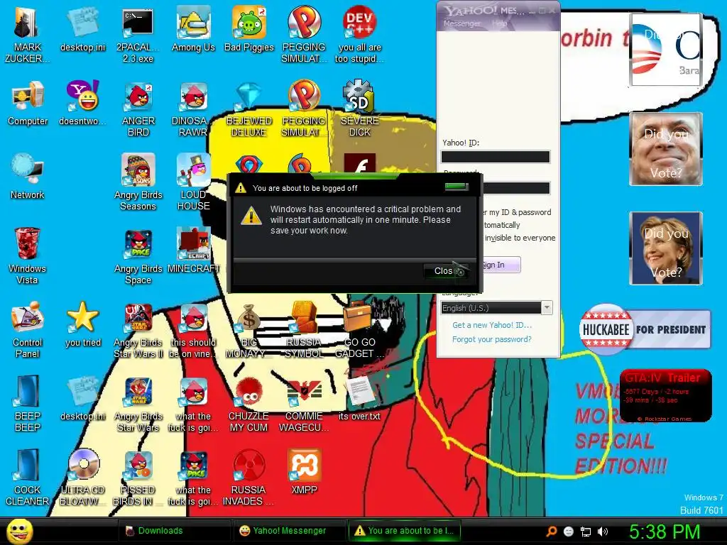Click 'Forgot your password?' link

tap(492, 339)
